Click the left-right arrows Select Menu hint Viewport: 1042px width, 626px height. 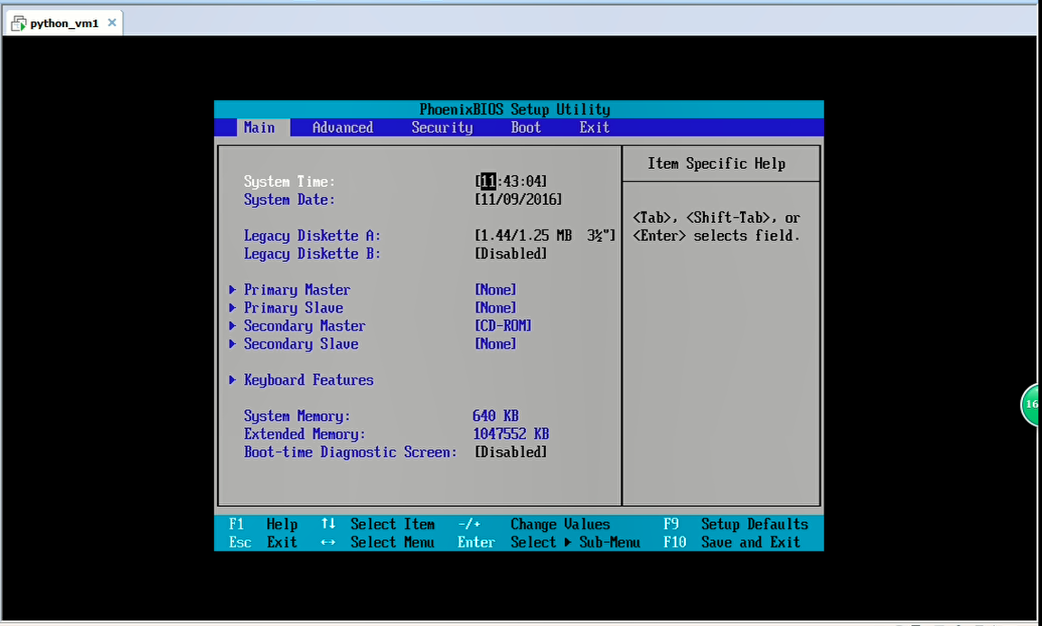coord(378,542)
